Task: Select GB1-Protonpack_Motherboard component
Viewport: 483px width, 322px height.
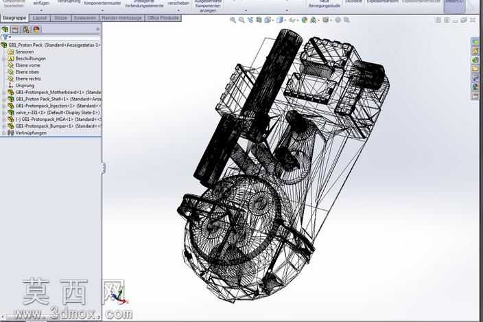Action: (54, 92)
